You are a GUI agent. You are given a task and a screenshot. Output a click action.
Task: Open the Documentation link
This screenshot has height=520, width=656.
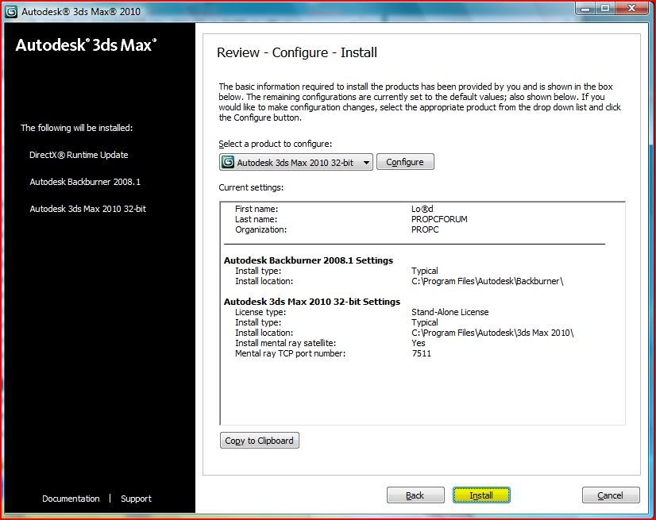click(71, 499)
